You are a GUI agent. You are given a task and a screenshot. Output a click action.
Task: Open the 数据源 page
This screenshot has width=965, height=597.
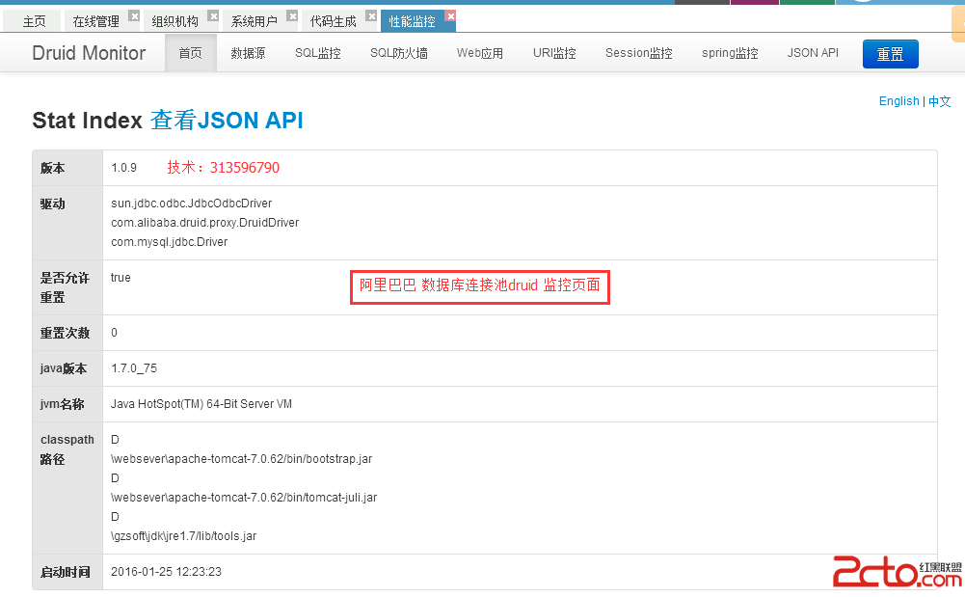tap(248, 53)
